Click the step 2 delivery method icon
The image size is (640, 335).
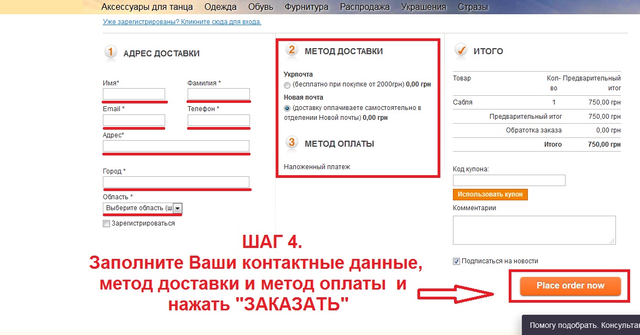tap(292, 50)
